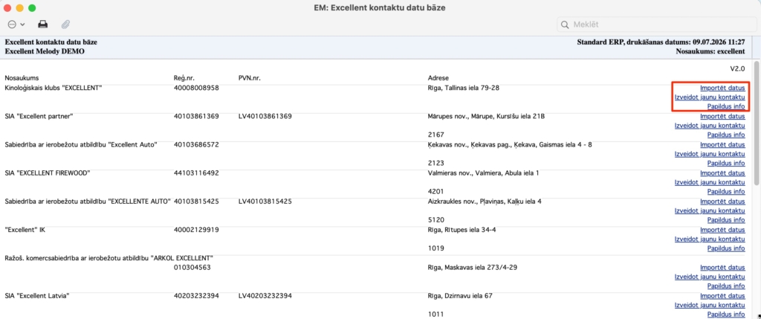Image resolution: width=761 pixels, height=319 pixels.
Task: Importēt datus for SIA "EXCELLENT FIREWOOD"
Action: coord(722,173)
